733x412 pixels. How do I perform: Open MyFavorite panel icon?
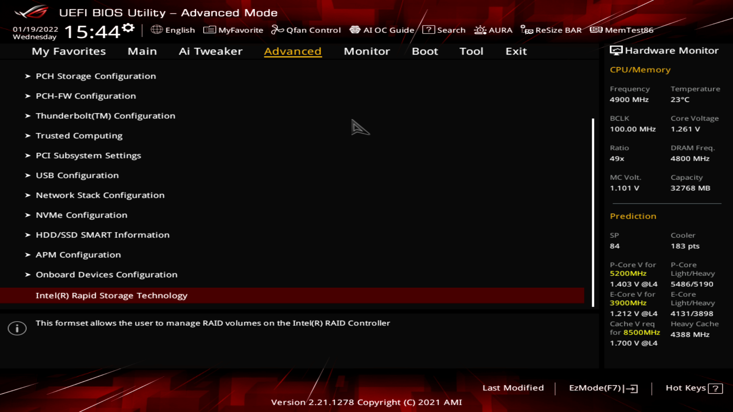[x=208, y=30]
